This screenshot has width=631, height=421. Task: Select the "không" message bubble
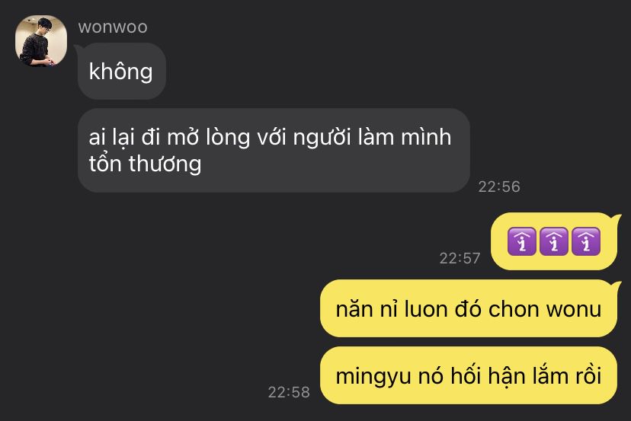click(x=121, y=71)
